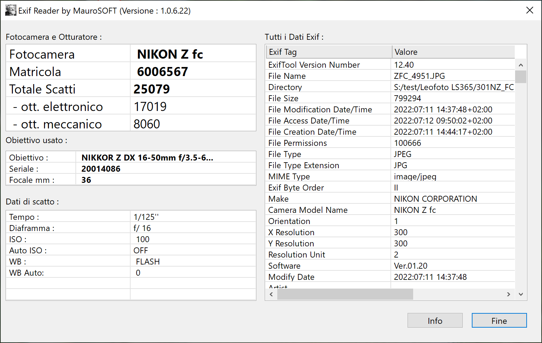Select File Modification Date/Time row
The height and width of the screenshot is (343, 542).
point(390,110)
